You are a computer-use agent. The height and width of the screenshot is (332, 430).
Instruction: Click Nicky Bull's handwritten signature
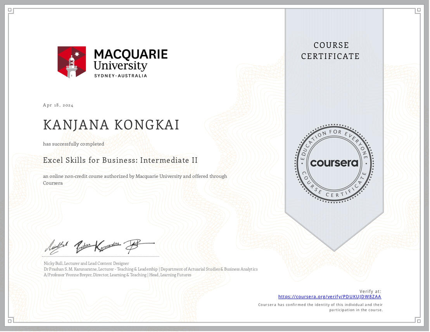(57, 245)
